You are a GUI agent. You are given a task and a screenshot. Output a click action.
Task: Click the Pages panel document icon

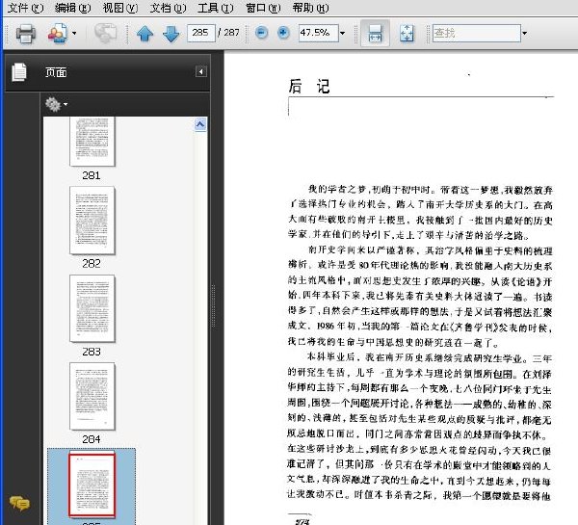point(19,72)
